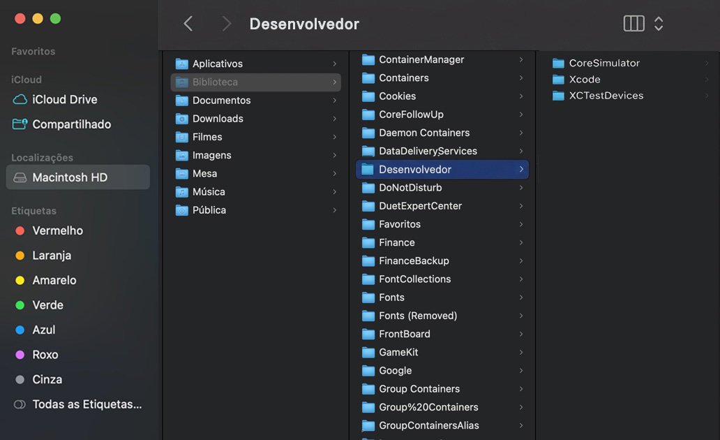
Task: Click the forward navigation arrow
Action: [226, 23]
